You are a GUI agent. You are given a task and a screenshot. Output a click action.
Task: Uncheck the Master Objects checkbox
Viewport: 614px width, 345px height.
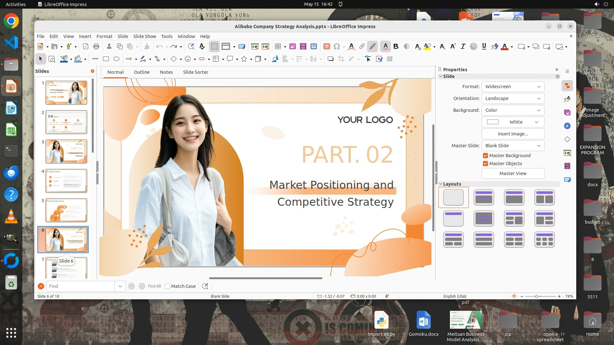485,164
